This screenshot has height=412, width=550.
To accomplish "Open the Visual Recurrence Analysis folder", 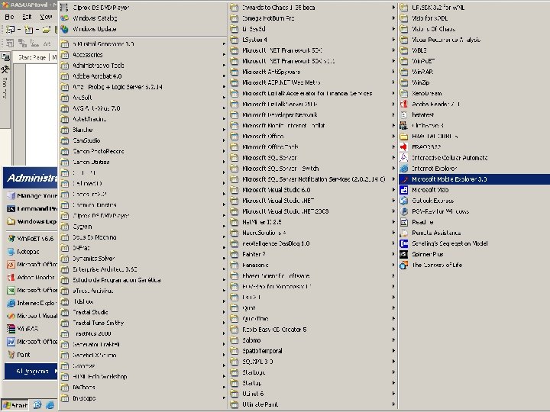I will pyautogui.click(x=474, y=40).
